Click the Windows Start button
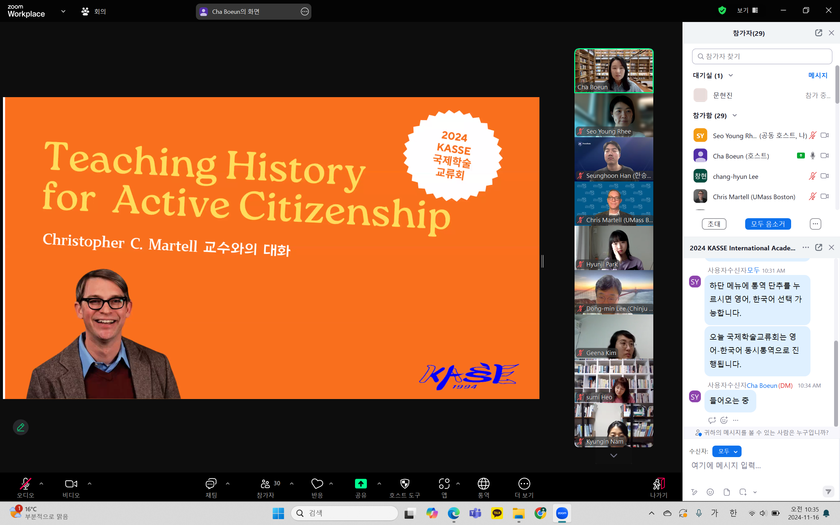 (x=278, y=513)
